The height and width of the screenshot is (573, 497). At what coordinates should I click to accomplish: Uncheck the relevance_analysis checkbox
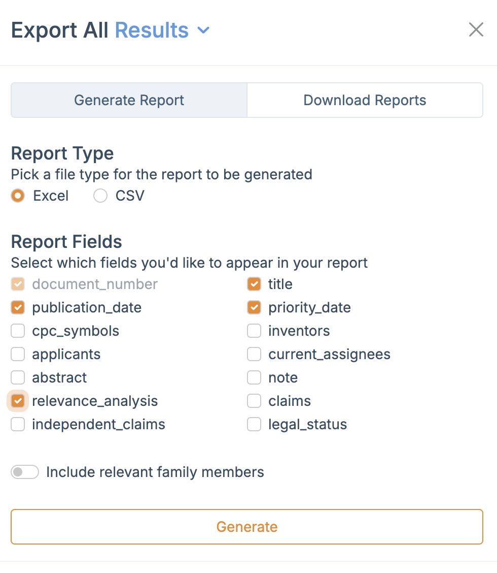18,401
